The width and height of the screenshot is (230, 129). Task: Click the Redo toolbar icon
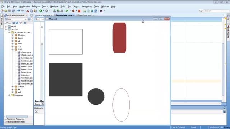click(22, 11)
